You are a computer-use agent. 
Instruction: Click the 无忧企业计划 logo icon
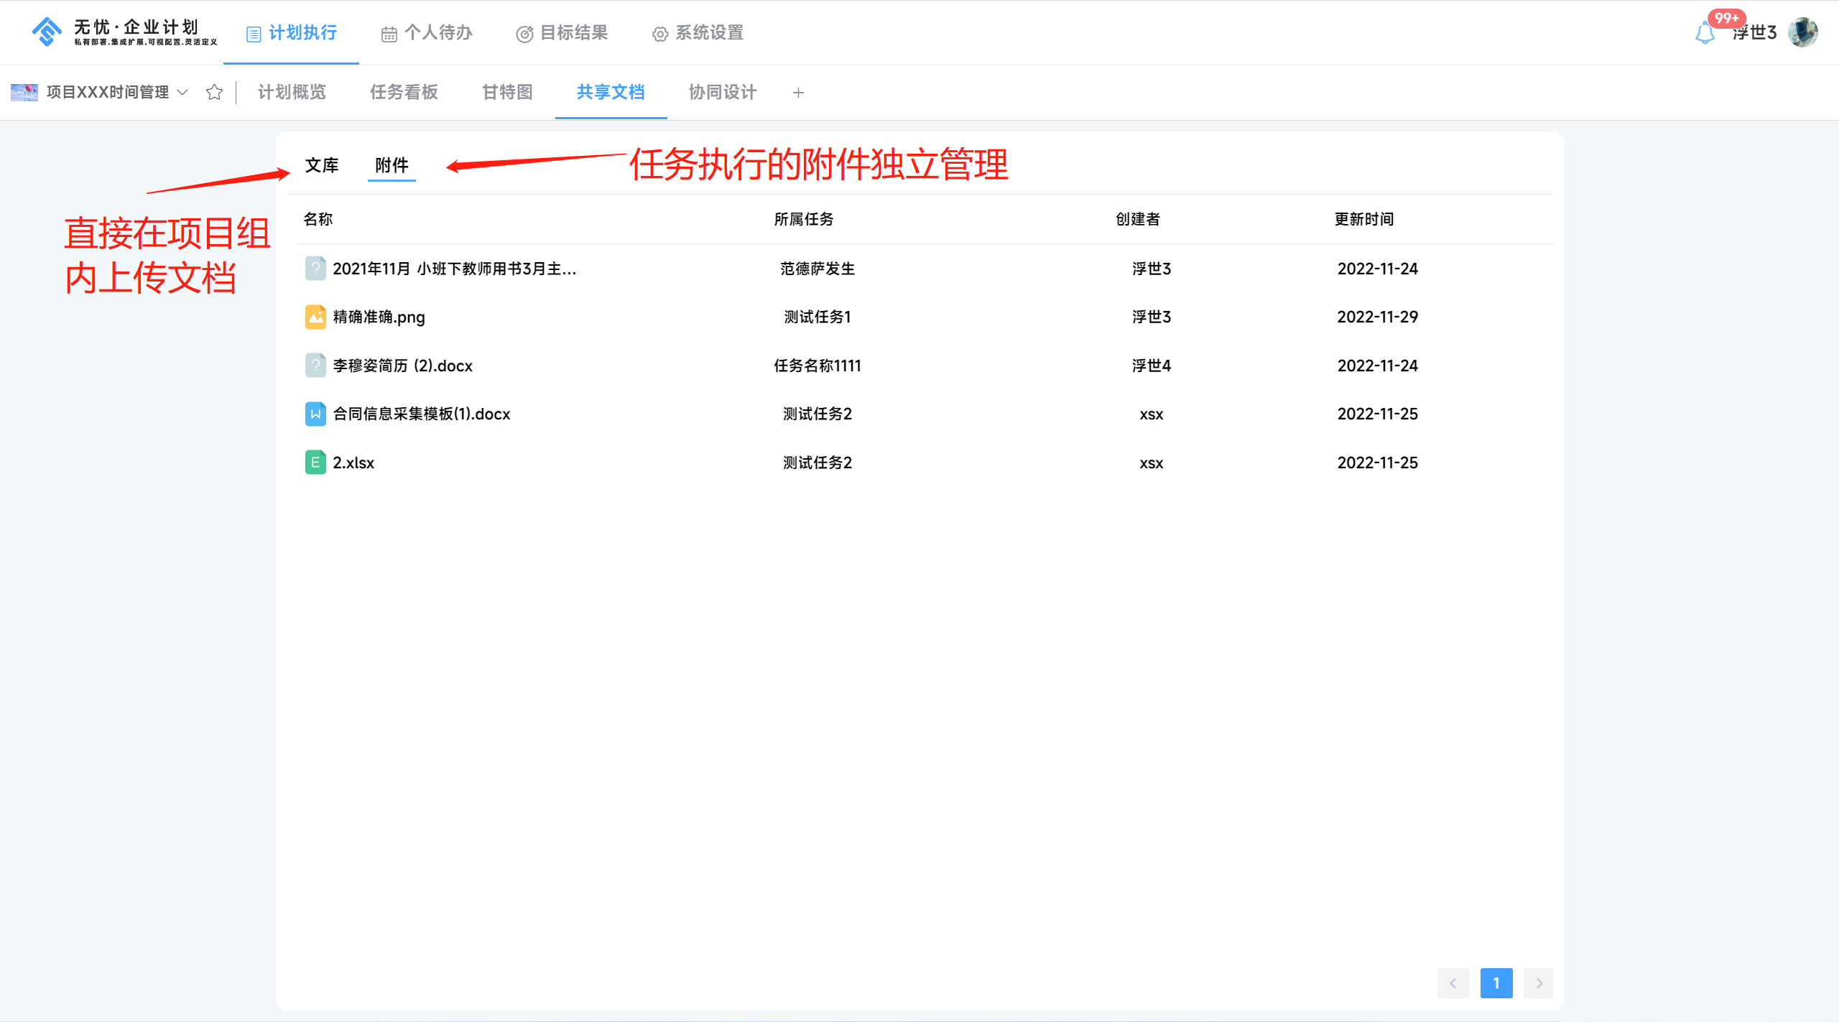[47, 32]
